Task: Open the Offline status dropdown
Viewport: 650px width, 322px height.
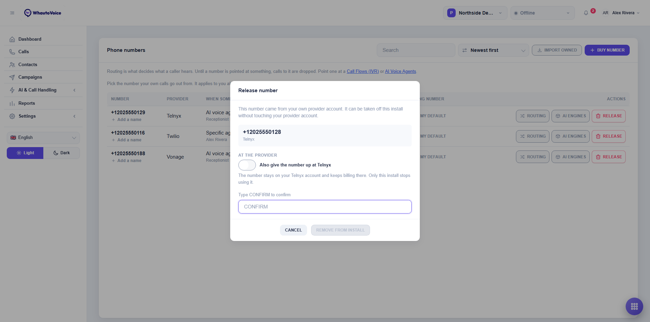Action: (542, 13)
